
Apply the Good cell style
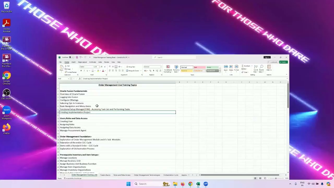click(x=212, y=67)
